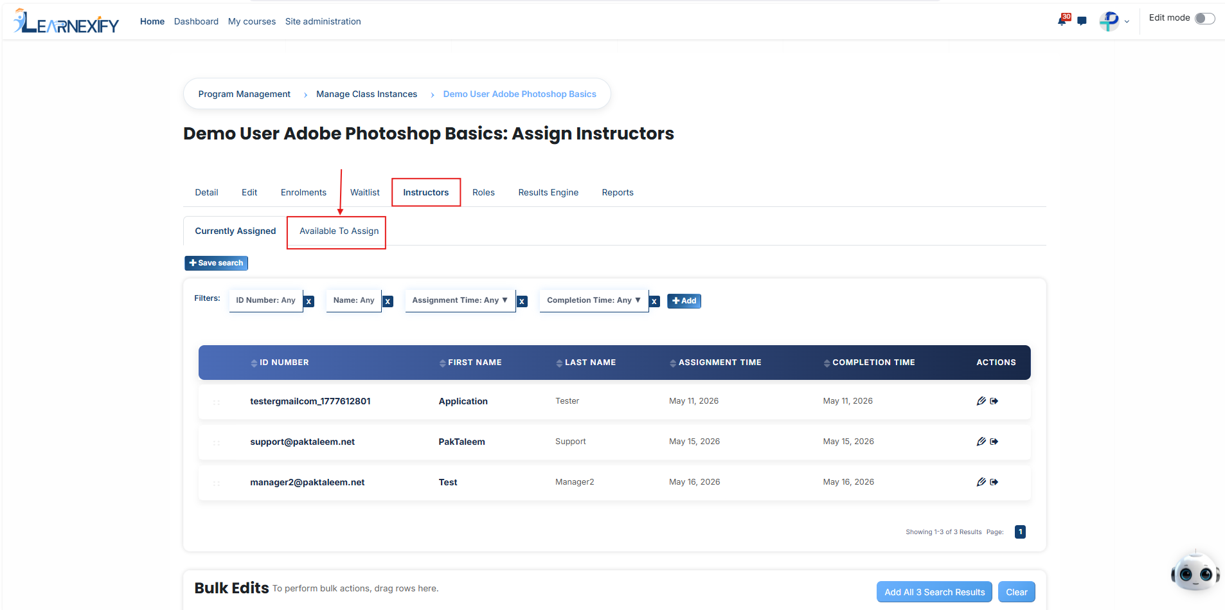The height and width of the screenshot is (610, 1225).
Task: Click the Learnexify logo
Action: coord(66,21)
